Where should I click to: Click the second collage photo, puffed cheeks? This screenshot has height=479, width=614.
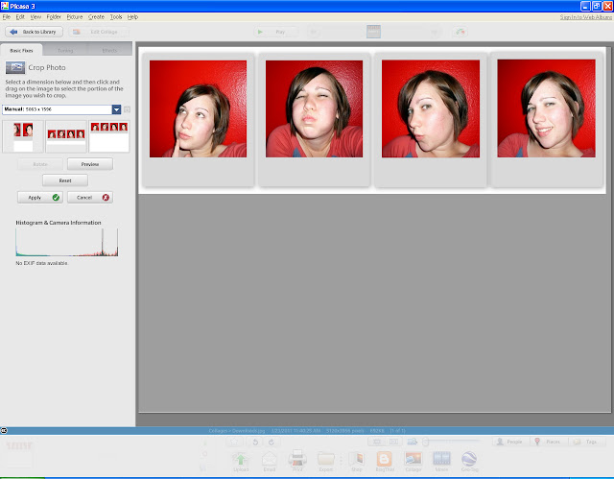314,108
